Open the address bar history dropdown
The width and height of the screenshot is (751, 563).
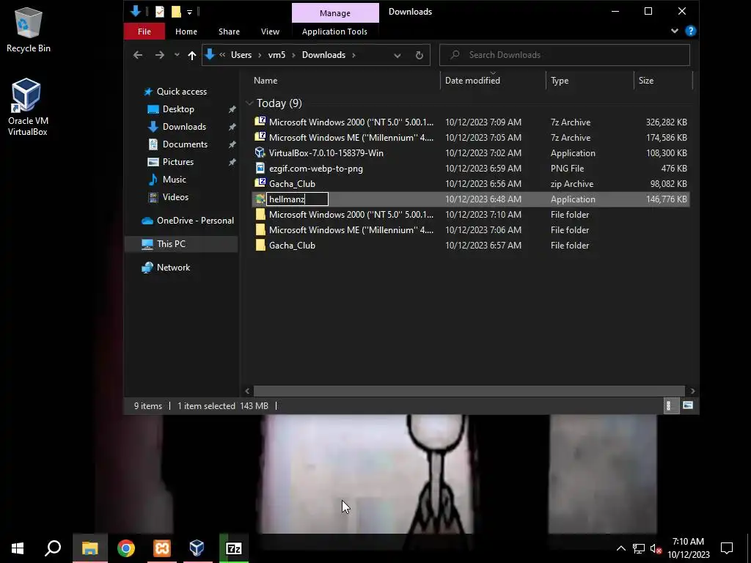coord(397,56)
